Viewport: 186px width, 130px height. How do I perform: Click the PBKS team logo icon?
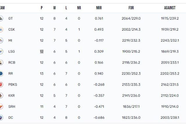point(1,85)
